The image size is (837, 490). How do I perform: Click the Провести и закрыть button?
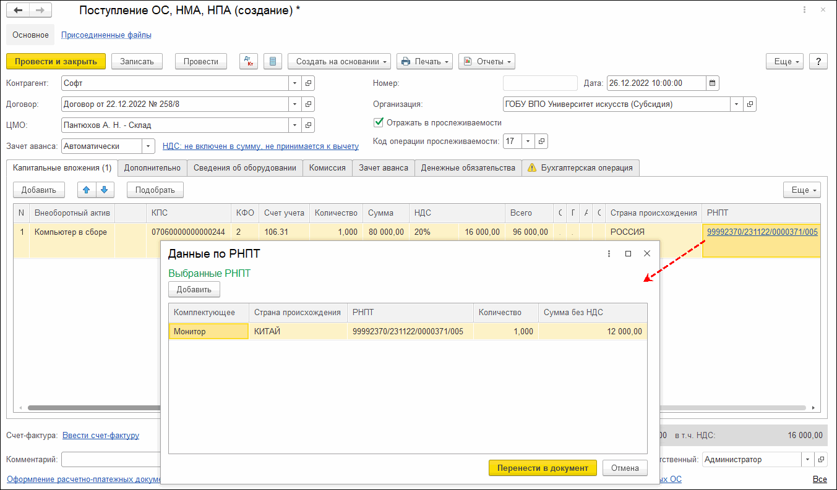click(56, 61)
